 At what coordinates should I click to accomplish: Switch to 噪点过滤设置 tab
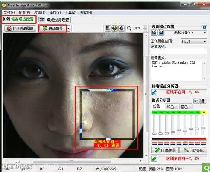[54, 20]
